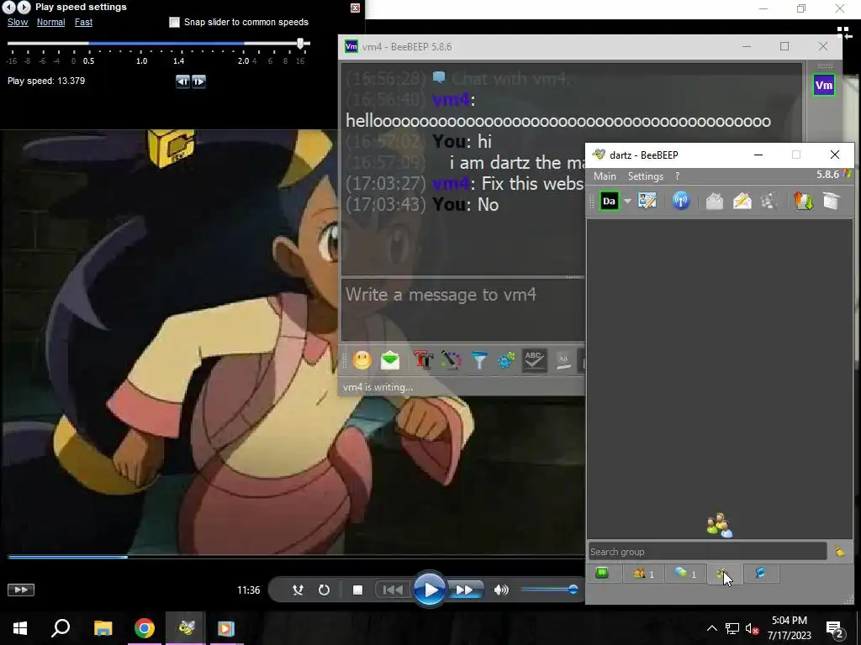This screenshot has width=861, height=645.
Task: Click the Previous track button
Action: click(x=392, y=590)
